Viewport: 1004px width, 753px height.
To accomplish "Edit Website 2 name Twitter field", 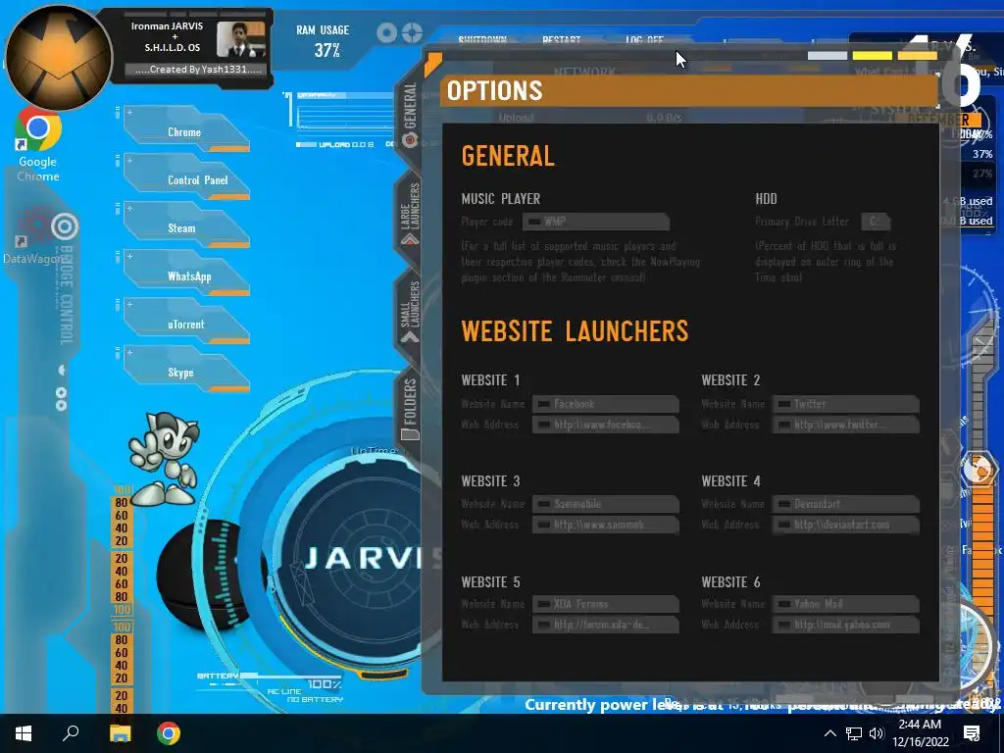I will pos(846,404).
